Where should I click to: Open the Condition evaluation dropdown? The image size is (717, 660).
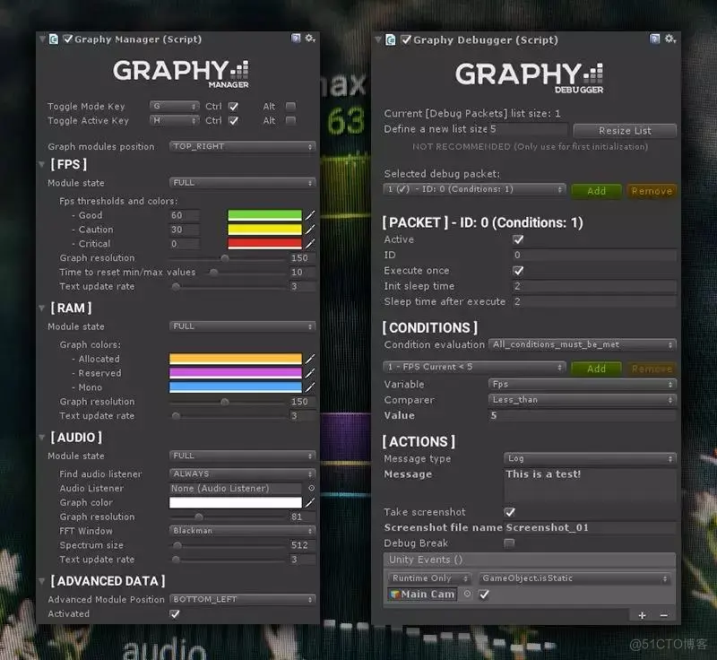[x=582, y=344]
